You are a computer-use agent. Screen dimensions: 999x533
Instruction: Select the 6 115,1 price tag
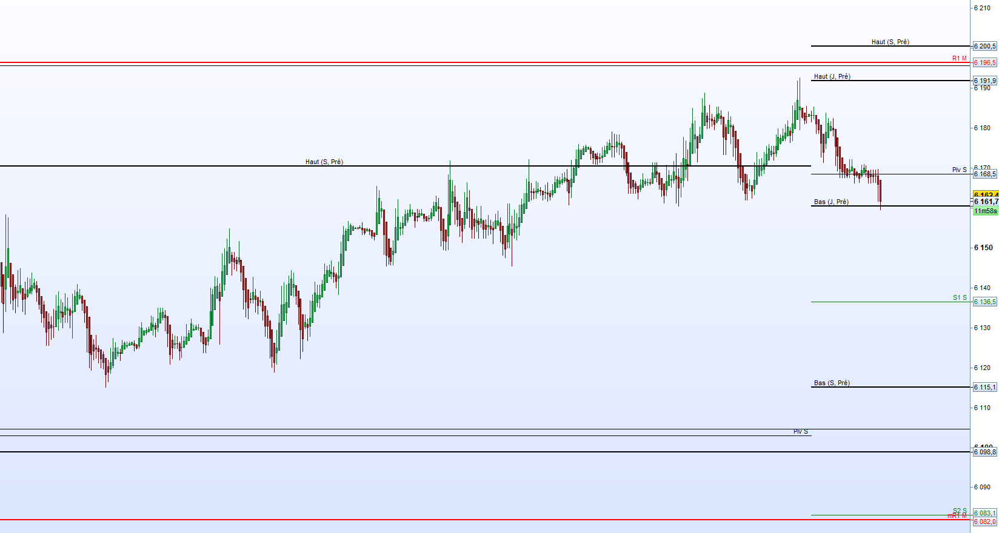984,387
